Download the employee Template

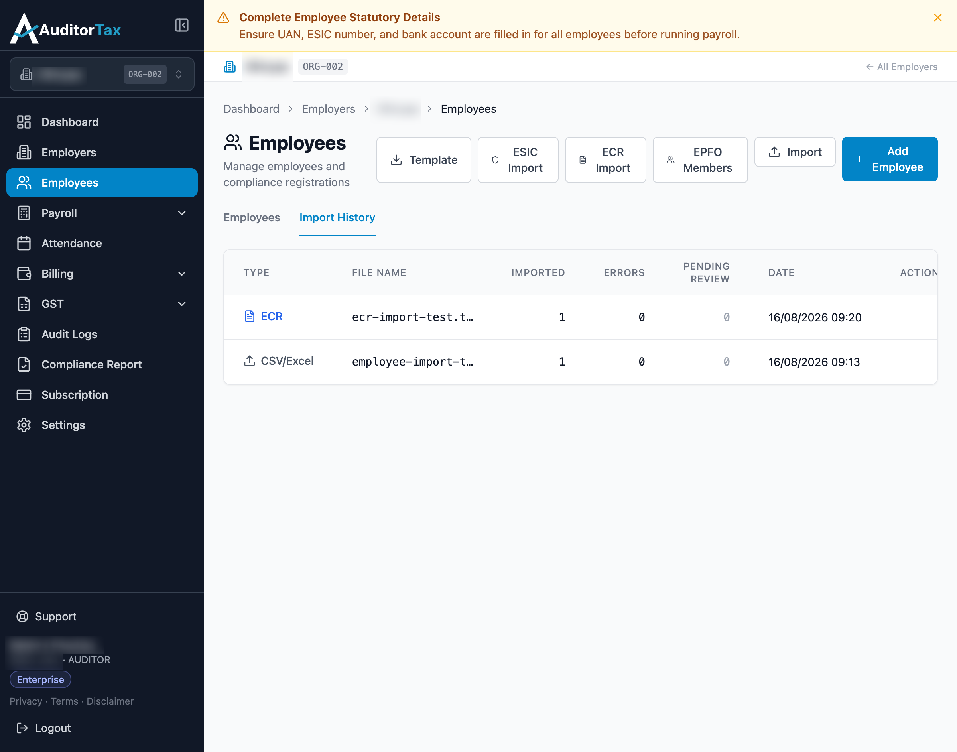point(423,160)
